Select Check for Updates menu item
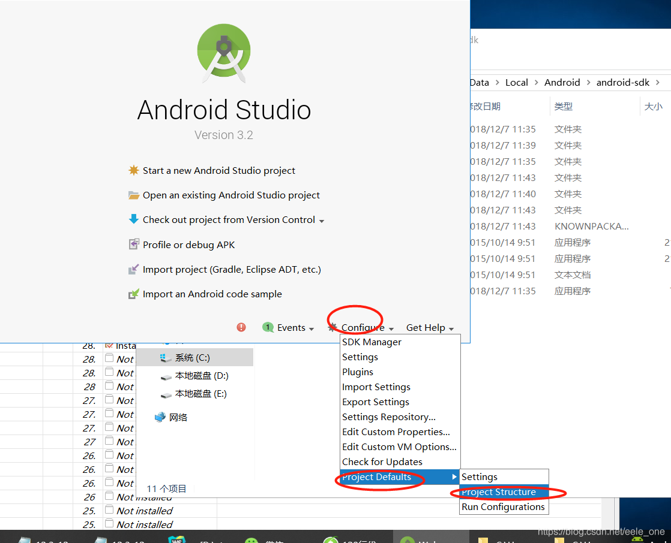Viewport: 671px width, 543px height. tap(400, 462)
